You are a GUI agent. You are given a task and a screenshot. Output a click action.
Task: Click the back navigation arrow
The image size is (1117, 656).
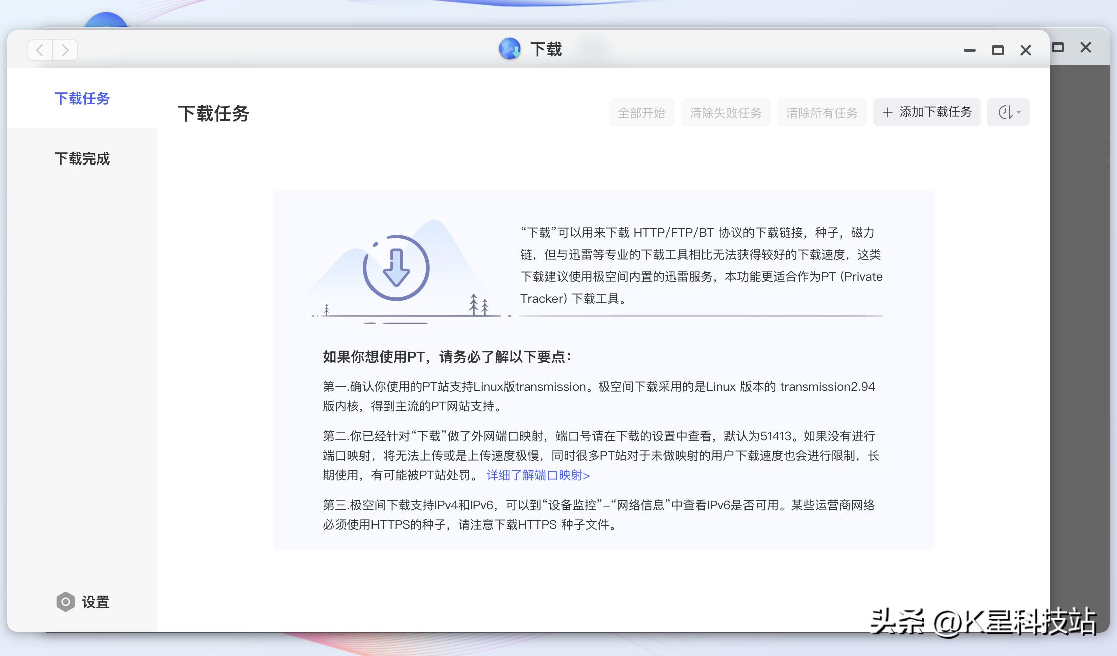[40, 50]
